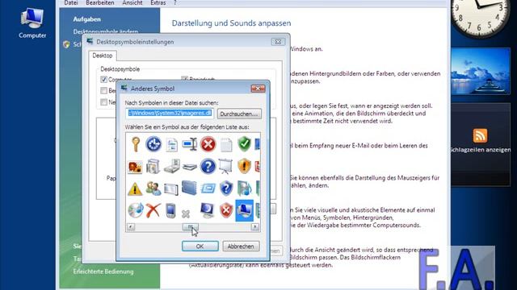Click the orange RSS feed icon
517x290 pixels.
point(480,135)
